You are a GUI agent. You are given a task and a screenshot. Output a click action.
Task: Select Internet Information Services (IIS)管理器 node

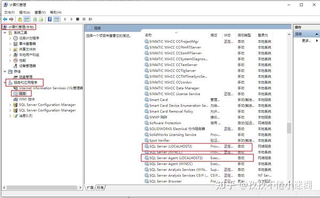[51, 88]
